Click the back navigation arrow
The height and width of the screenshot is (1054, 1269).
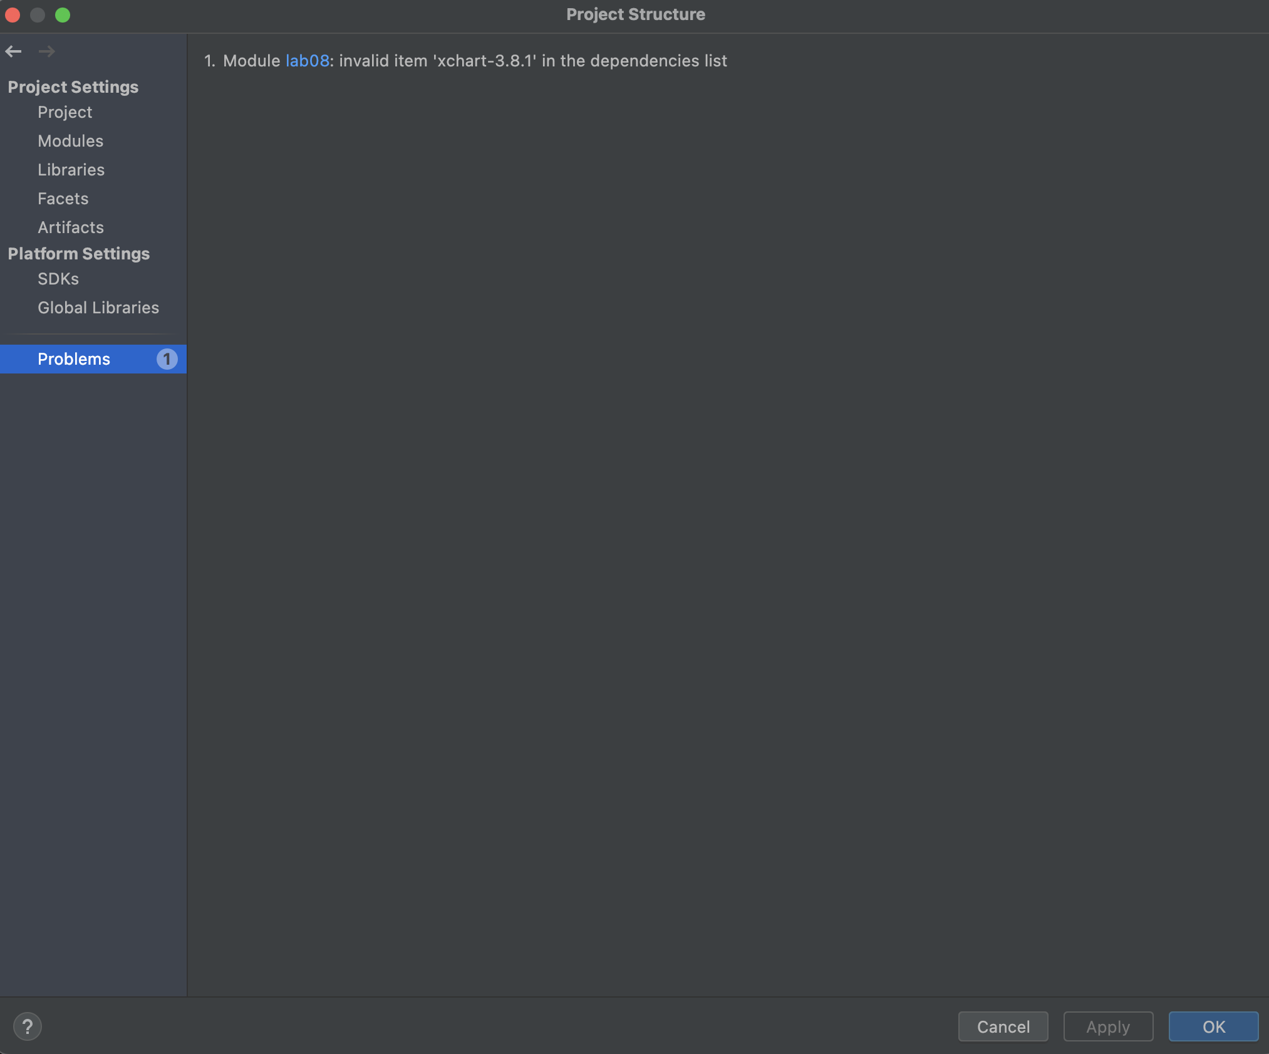(x=14, y=51)
